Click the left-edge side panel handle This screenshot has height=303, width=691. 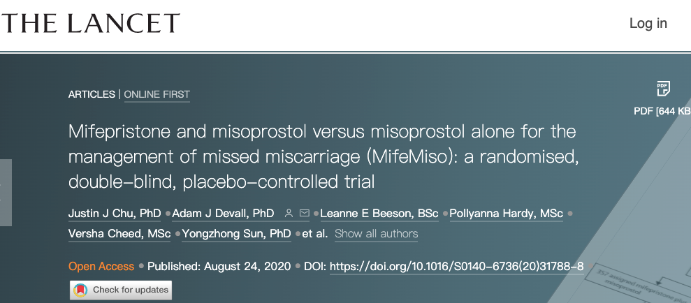[6, 193]
